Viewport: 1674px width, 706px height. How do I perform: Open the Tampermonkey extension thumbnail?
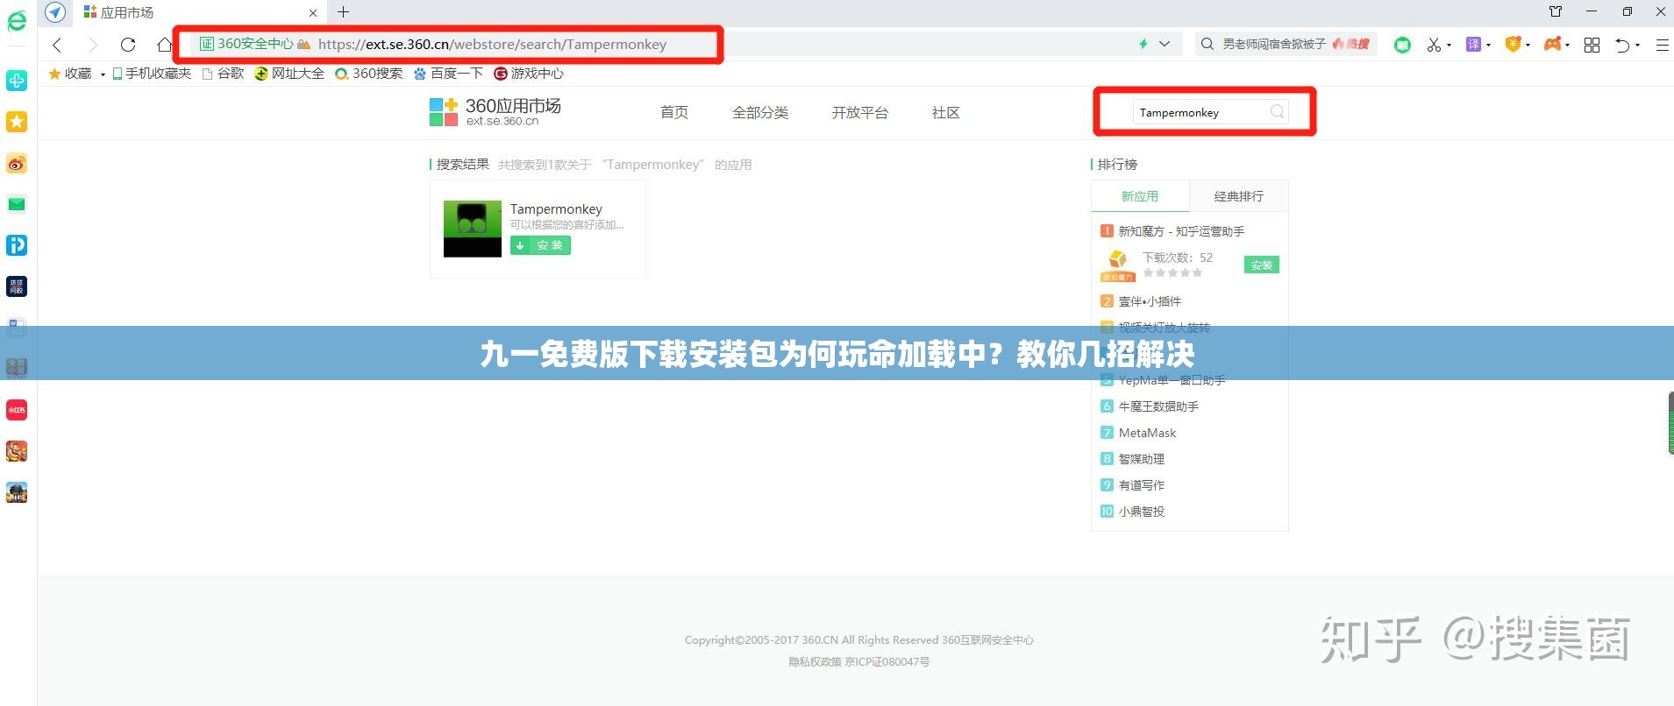(473, 229)
